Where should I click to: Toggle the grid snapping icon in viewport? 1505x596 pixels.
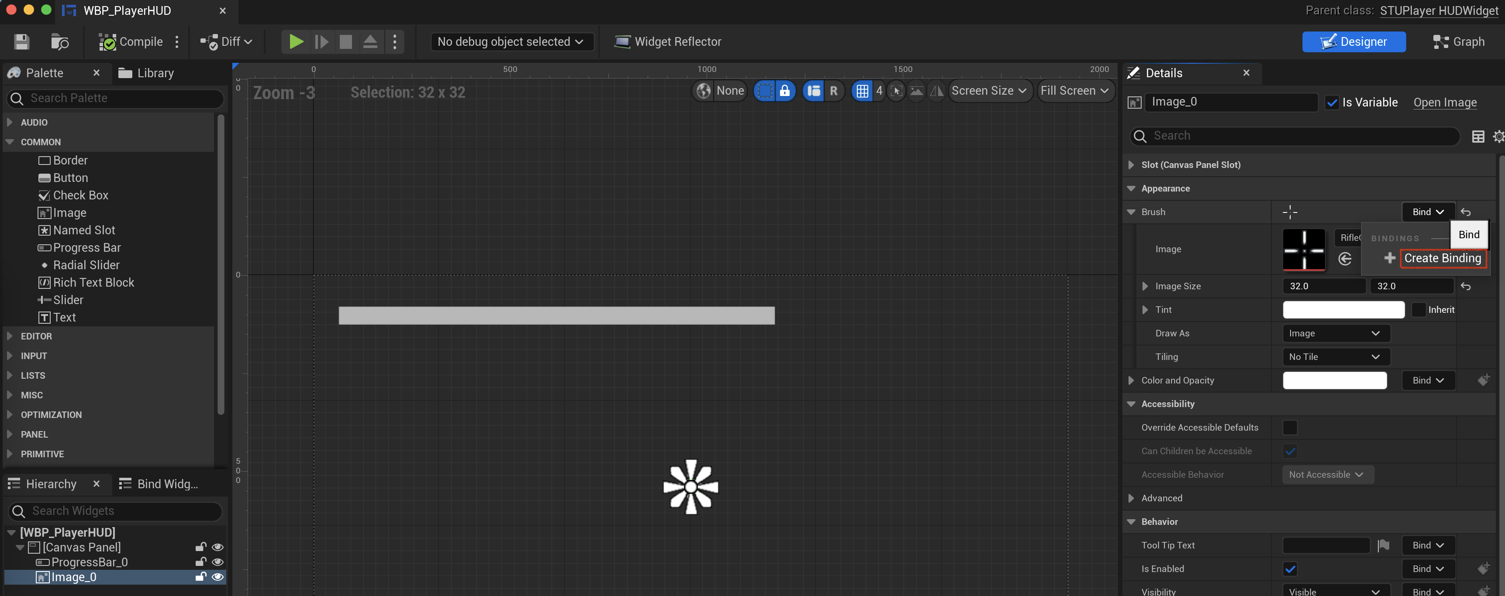point(862,91)
